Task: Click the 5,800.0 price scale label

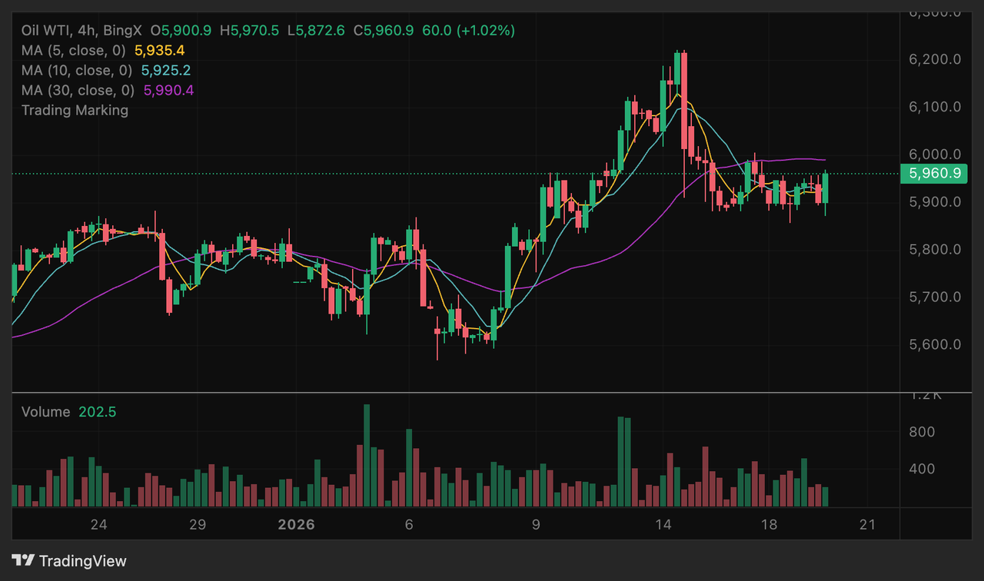Action: 935,250
